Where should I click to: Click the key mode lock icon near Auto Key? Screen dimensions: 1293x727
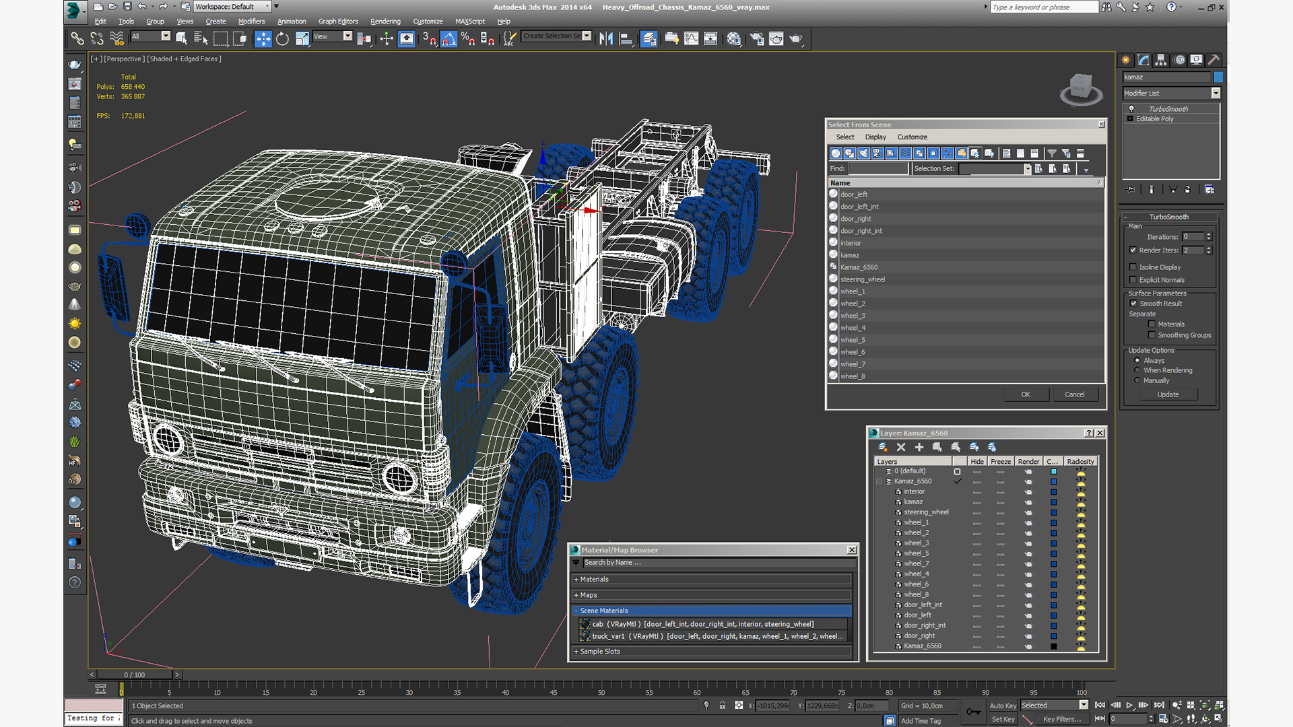coord(973,712)
